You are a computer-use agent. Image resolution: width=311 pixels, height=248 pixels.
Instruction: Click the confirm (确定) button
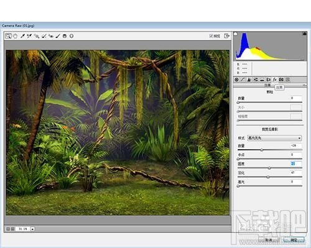[294, 240]
